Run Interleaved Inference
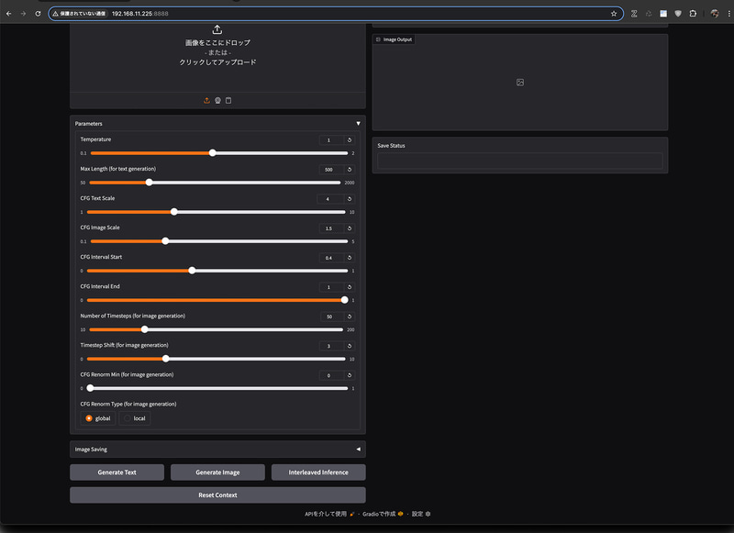The width and height of the screenshot is (734, 533). point(318,472)
